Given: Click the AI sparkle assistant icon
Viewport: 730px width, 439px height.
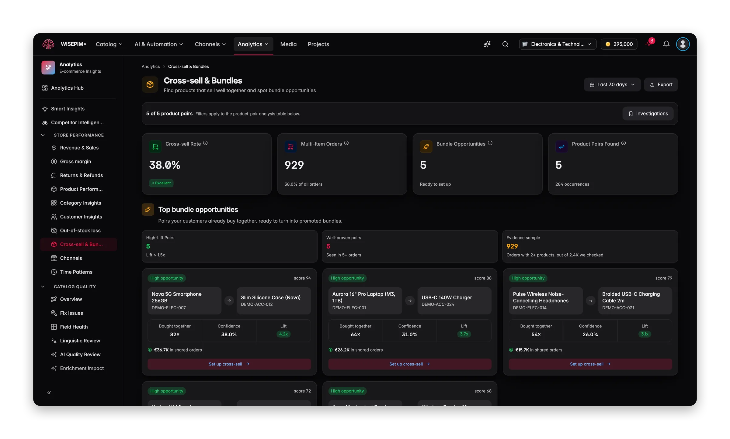Looking at the screenshot, I should (x=487, y=44).
